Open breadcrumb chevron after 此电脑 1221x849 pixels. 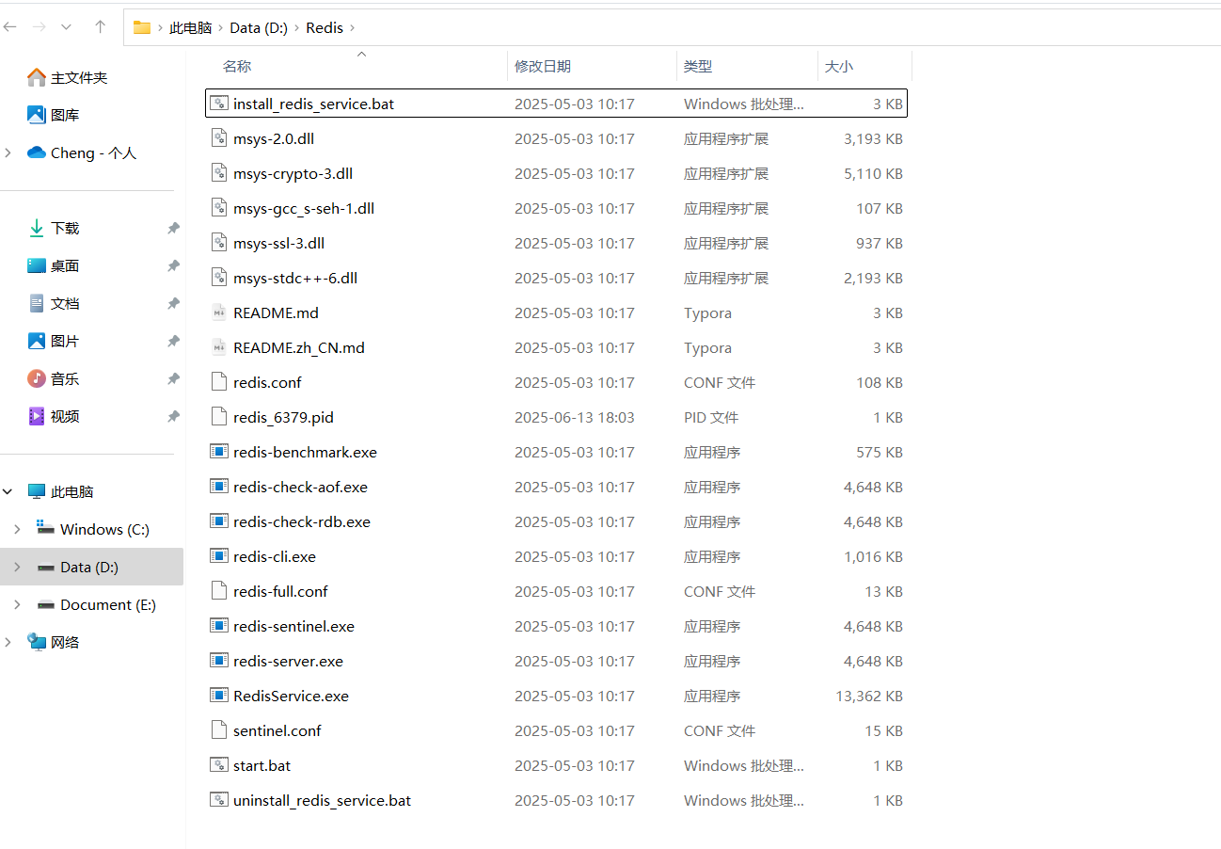coord(221,27)
